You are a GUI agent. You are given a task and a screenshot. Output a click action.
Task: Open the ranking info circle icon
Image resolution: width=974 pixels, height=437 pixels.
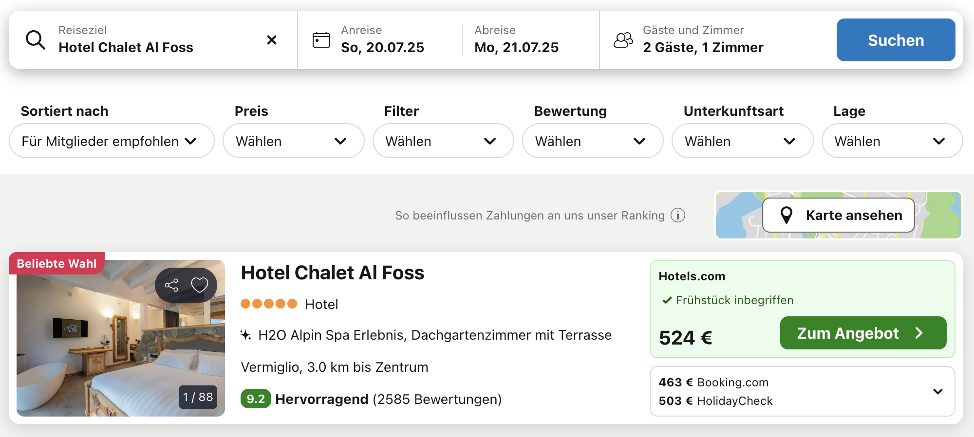[x=678, y=215]
